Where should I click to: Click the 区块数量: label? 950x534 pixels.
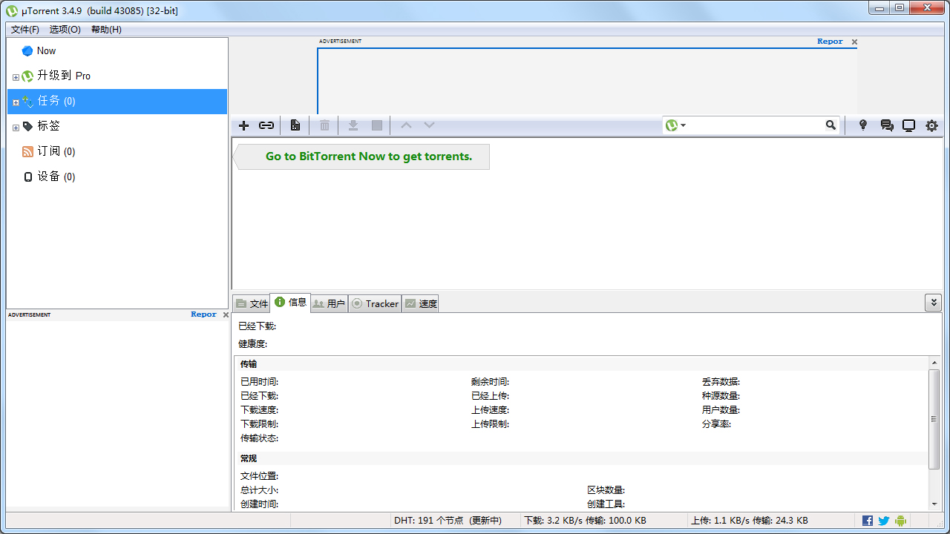(x=606, y=490)
